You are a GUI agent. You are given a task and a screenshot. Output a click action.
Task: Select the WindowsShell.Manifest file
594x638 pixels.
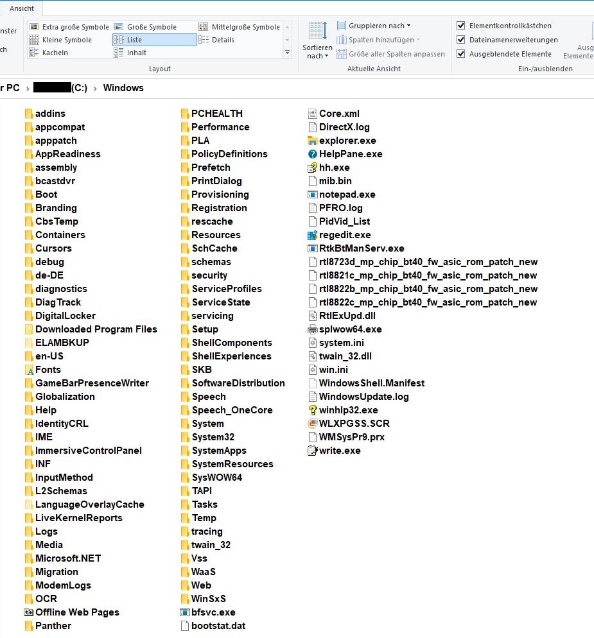point(367,383)
